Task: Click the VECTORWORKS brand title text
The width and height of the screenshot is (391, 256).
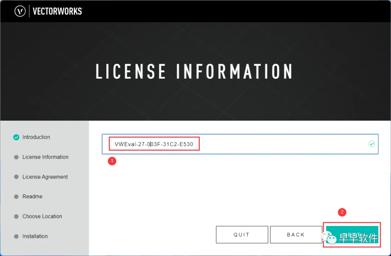Action: click(x=58, y=11)
